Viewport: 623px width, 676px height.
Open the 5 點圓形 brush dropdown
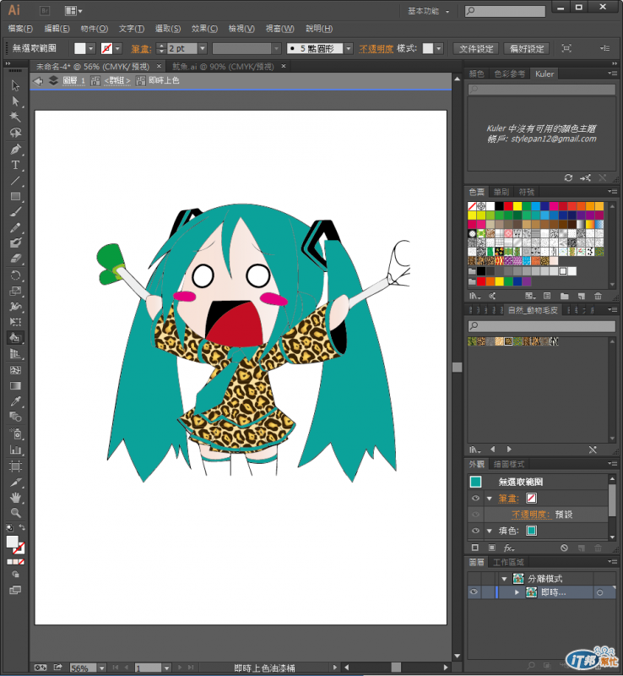tap(349, 49)
